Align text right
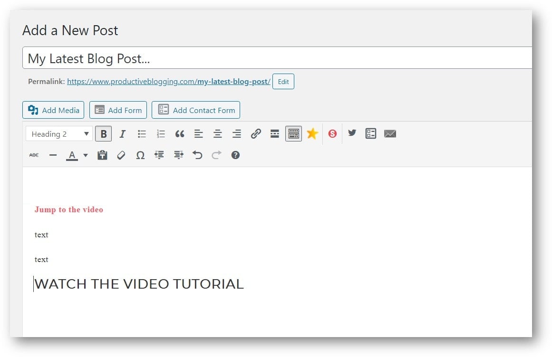This screenshot has height=357, width=552. tap(237, 134)
